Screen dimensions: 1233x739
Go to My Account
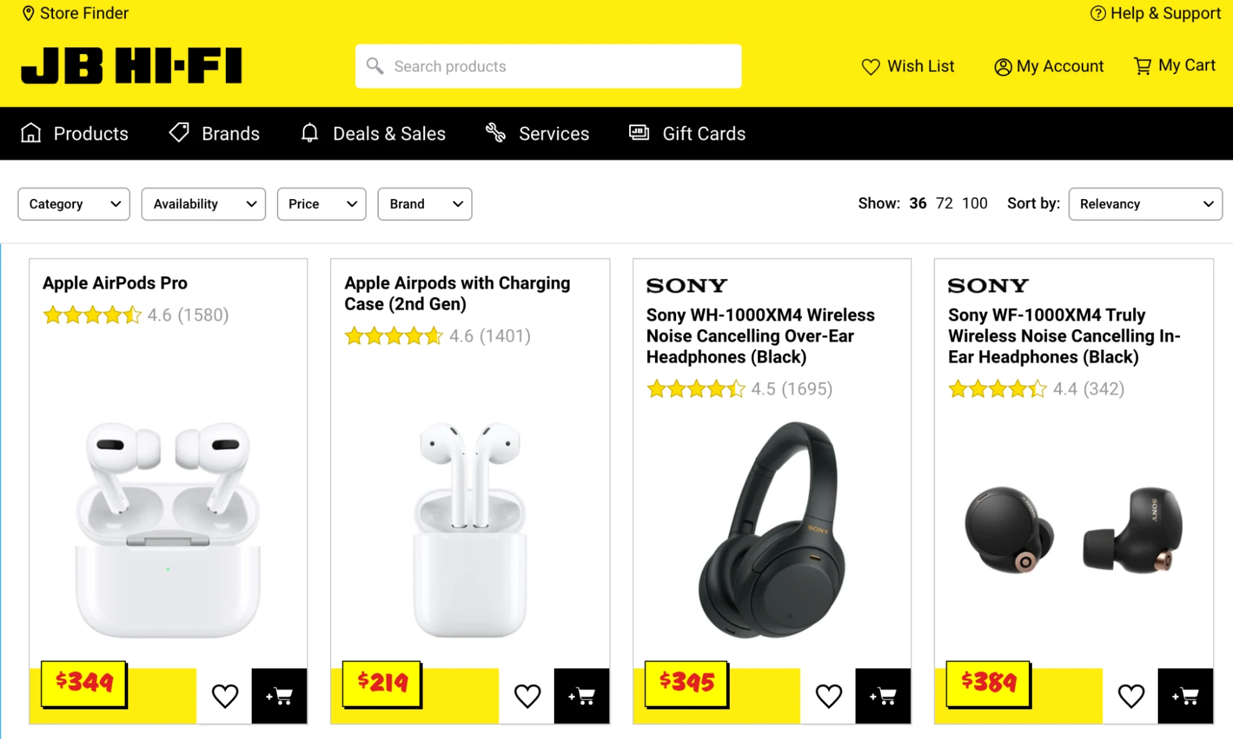click(1049, 66)
